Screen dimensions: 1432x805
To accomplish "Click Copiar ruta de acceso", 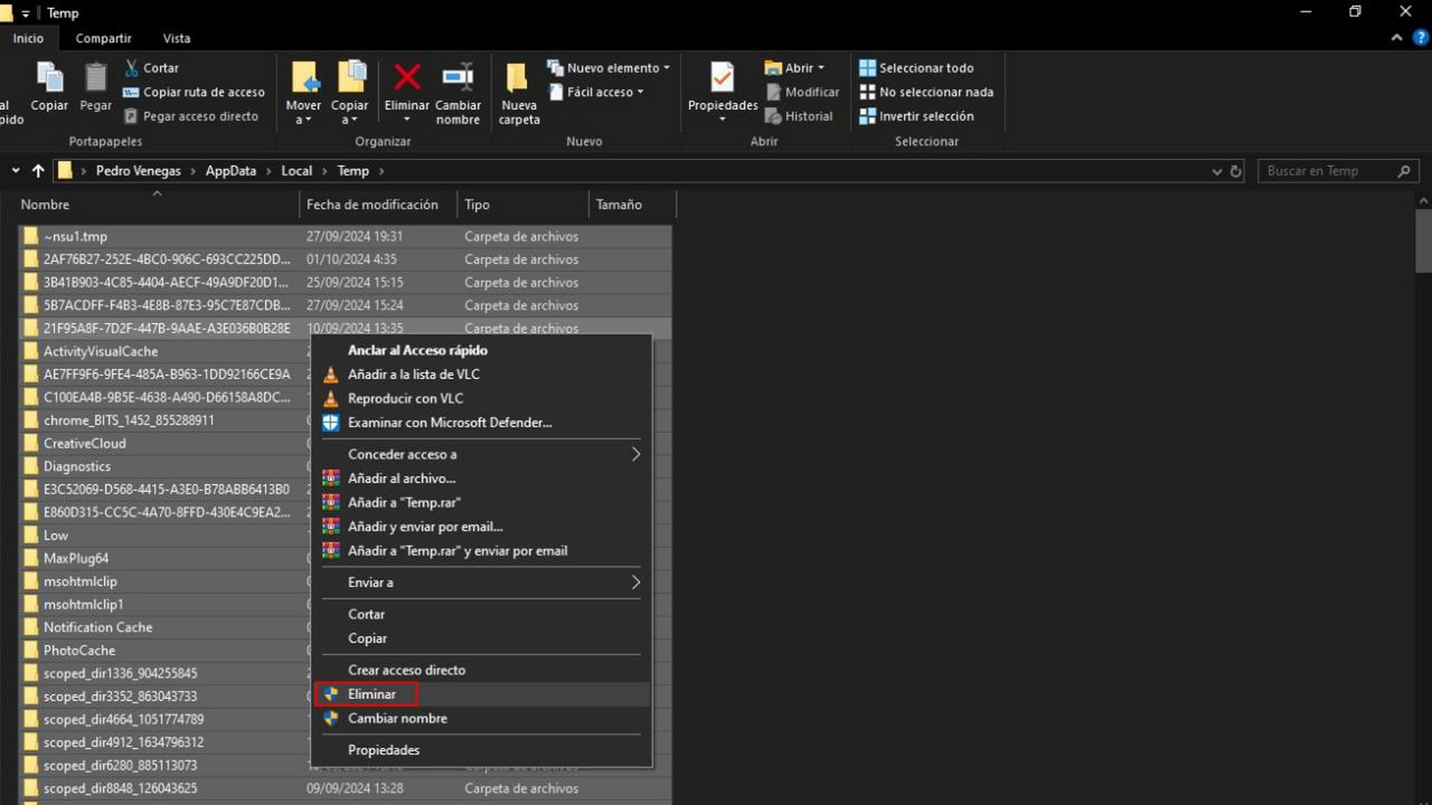I will click(194, 92).
